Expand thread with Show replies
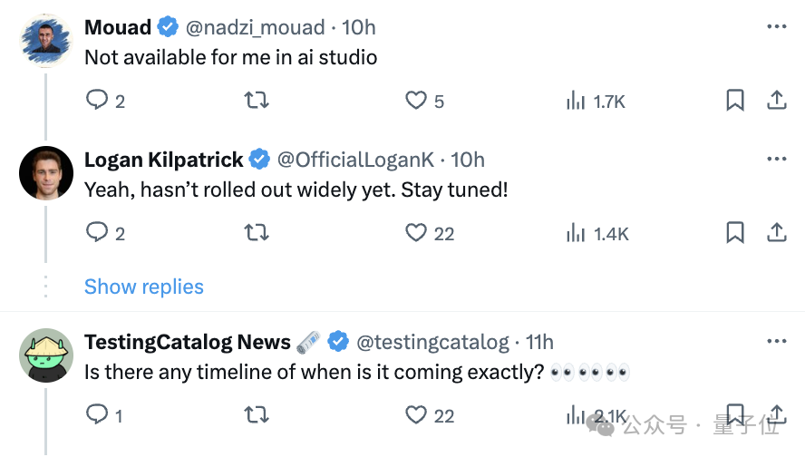The height and width of the screenshot is (457, 805). [x=144, y=287]
